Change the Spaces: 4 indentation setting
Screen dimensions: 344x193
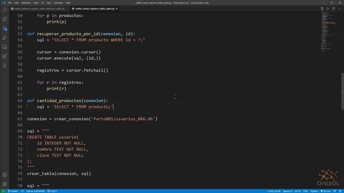pyautogui.click(x=288, y=191)
